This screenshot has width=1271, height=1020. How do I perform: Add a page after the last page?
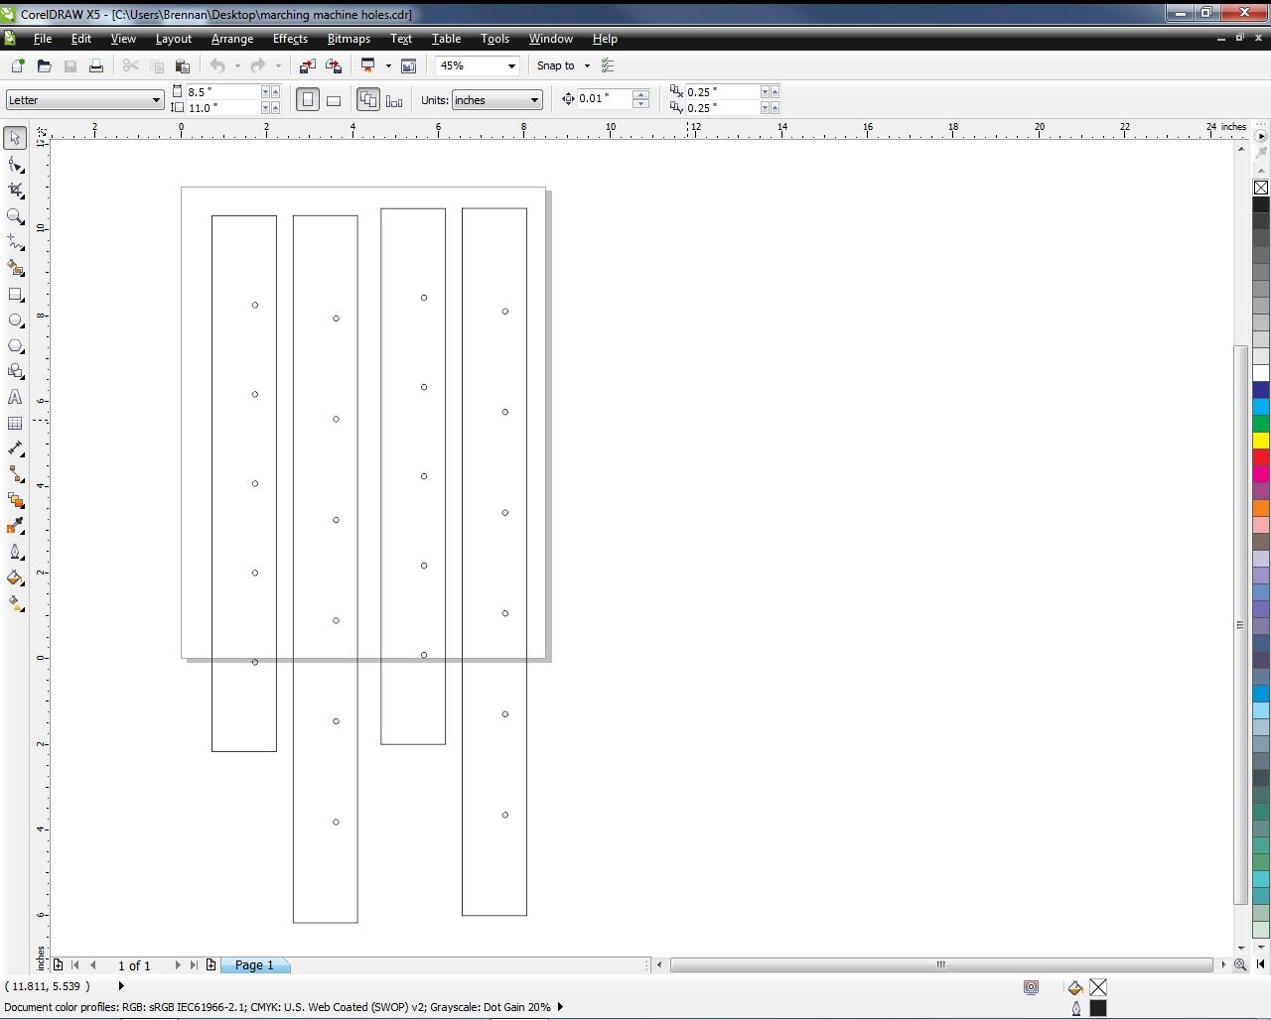click(212, 964)
